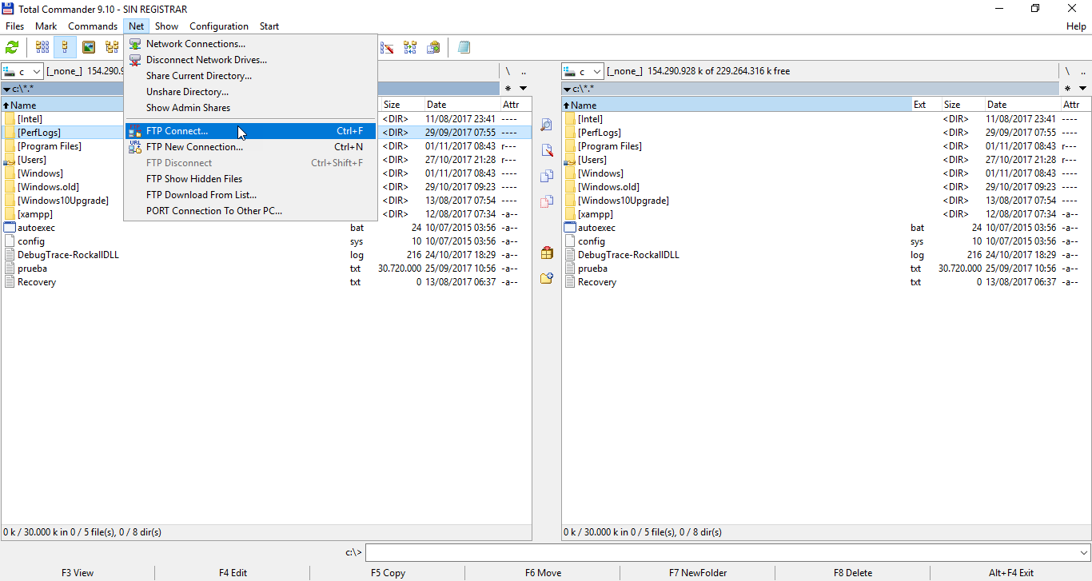Choose FTP Show Hidden Files entry
This screenshot has height=581, width=1092.
(x=250, y=179)
